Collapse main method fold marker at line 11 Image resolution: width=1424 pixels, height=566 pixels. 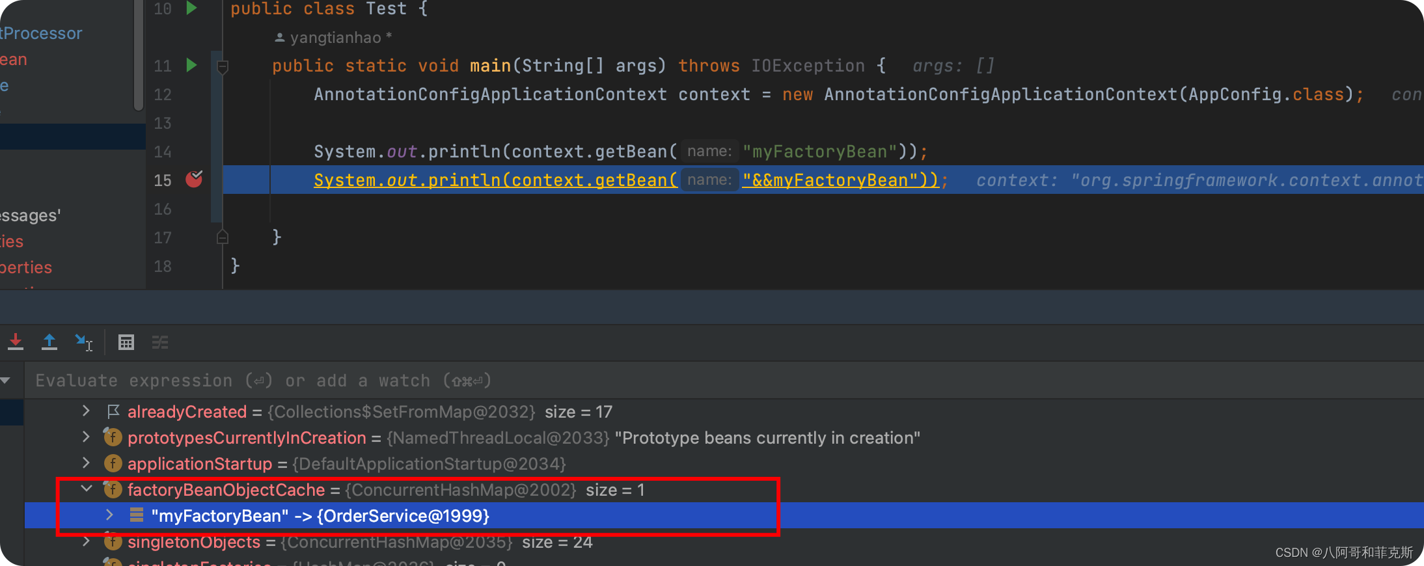pos(223,66)
